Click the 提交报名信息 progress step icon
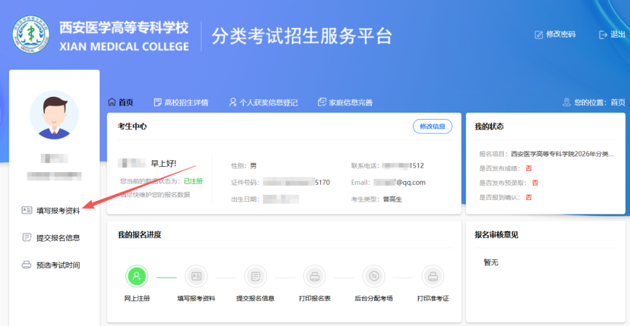This screenshot has height=326, width=630. pyautogui.click(x=255, y=276)
